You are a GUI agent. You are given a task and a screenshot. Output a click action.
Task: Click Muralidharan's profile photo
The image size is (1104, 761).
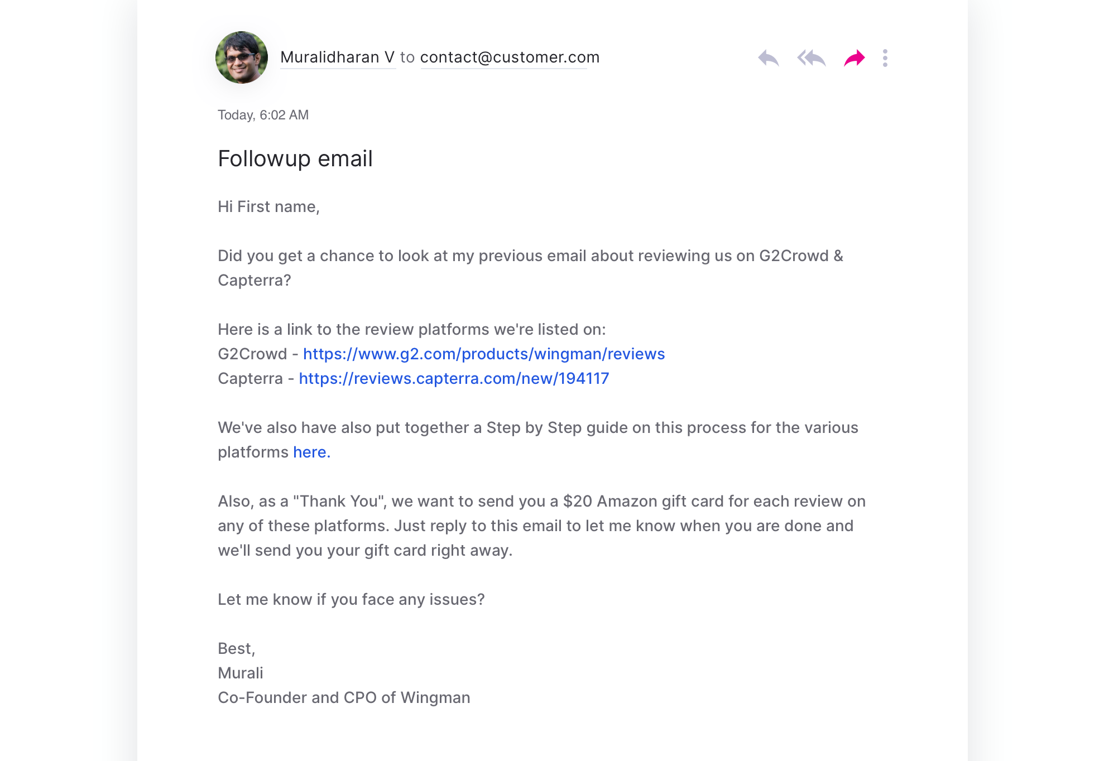(242, 57)
